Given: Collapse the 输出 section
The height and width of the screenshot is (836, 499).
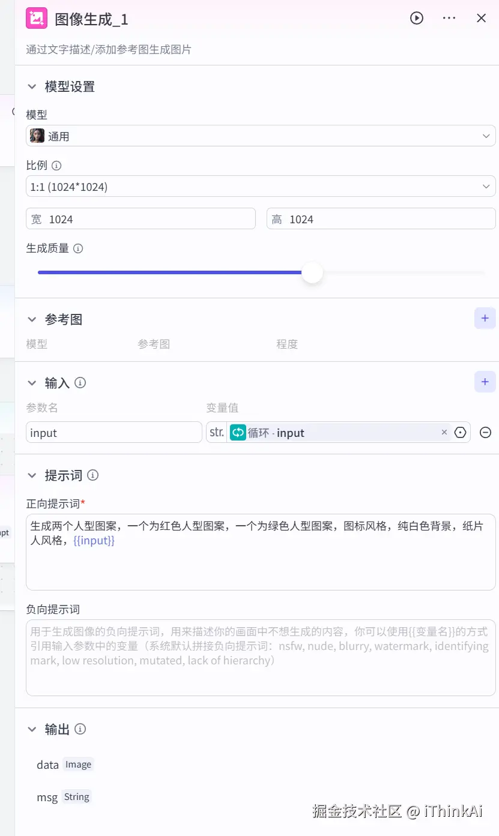Looking at the screenshot, I should pos(32,729).
